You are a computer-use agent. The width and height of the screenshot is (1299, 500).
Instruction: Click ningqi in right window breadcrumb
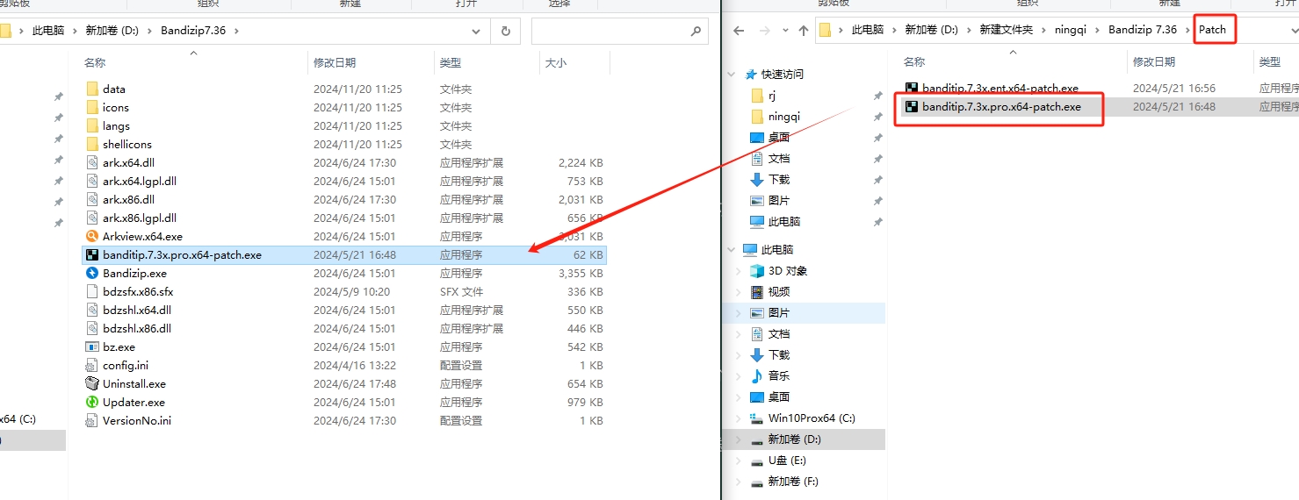pyautogui.click(x=1071, y=30)
